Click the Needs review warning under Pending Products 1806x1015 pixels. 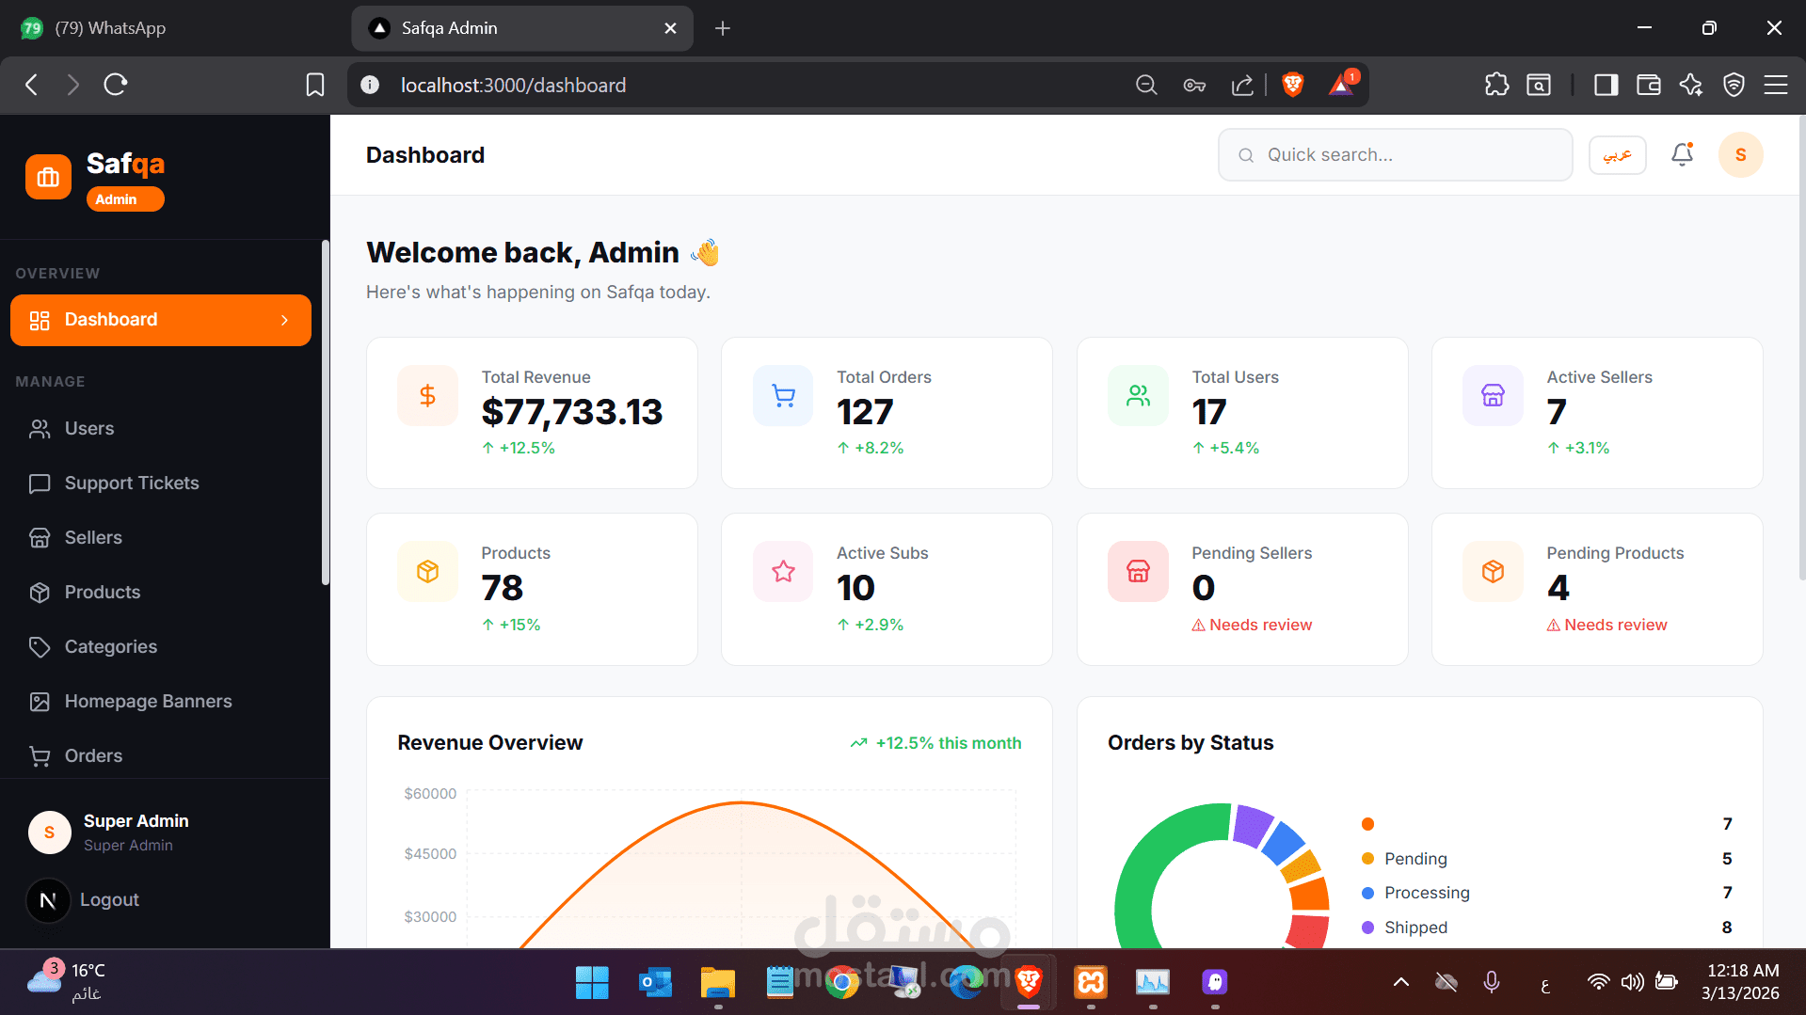click(x=1606, y=626)
